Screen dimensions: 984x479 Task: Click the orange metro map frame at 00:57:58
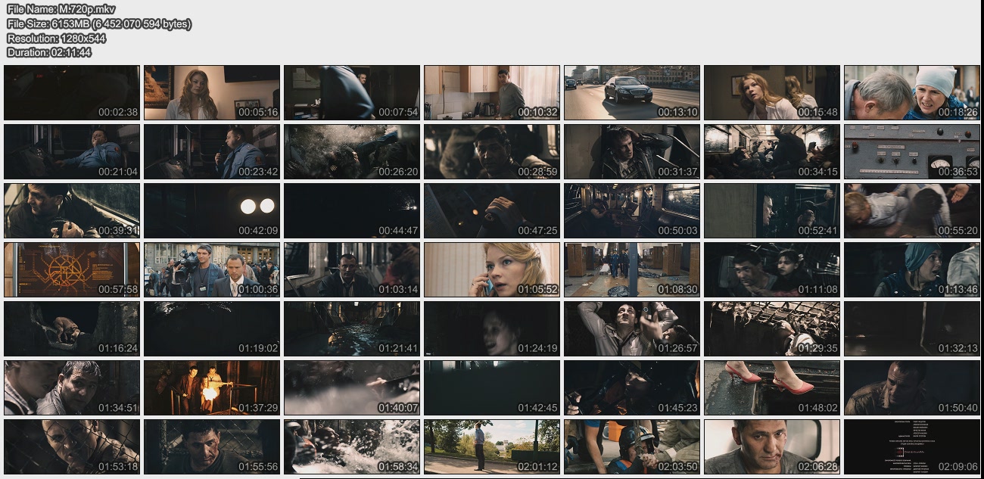(72, 269)
